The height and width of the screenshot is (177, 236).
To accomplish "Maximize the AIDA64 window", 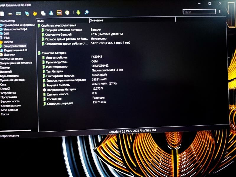I will (x=209, y=3).
